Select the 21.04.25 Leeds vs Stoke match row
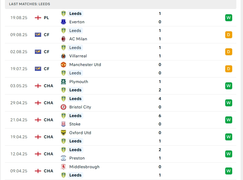 pyautogui.click(x=121, y=120)
